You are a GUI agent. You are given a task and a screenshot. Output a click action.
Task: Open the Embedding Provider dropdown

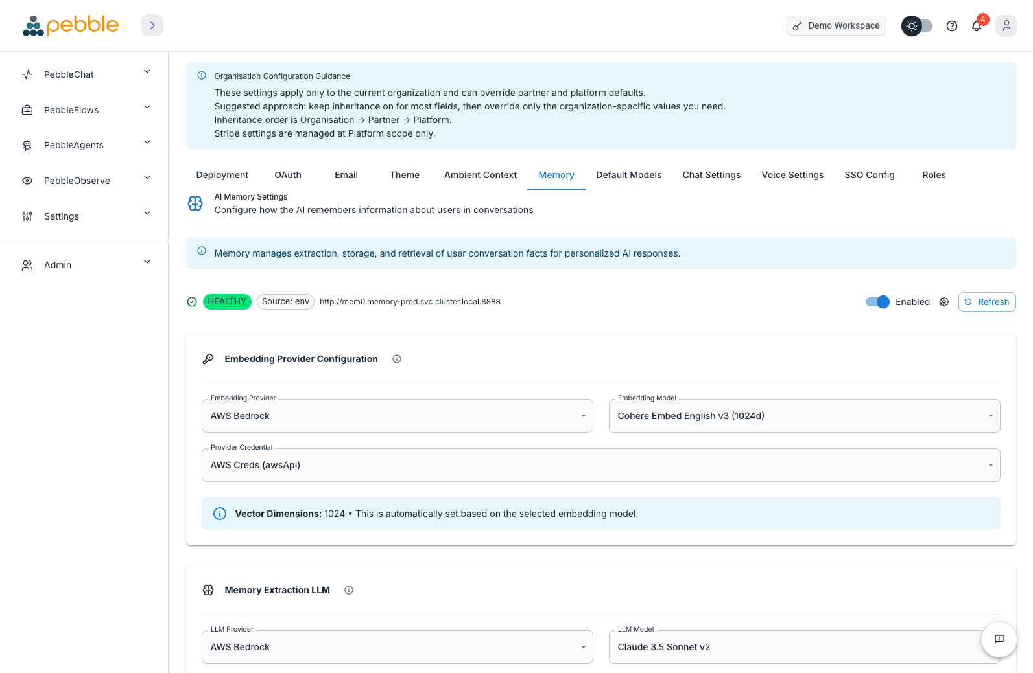pos(397,416)
